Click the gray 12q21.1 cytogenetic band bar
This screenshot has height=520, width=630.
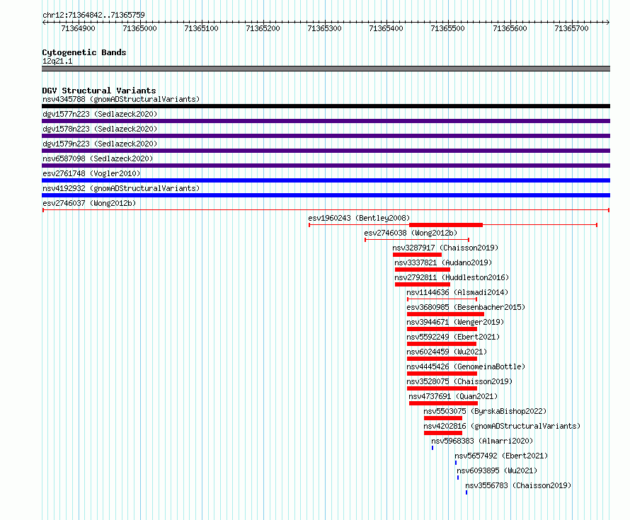pyautogui.click(x=326, y=69)
